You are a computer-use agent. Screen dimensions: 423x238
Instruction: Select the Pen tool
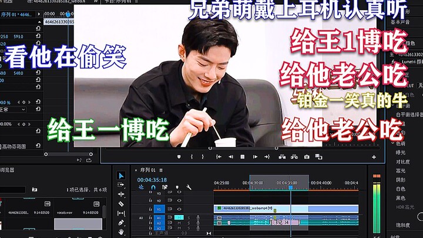tap(121, 223)
